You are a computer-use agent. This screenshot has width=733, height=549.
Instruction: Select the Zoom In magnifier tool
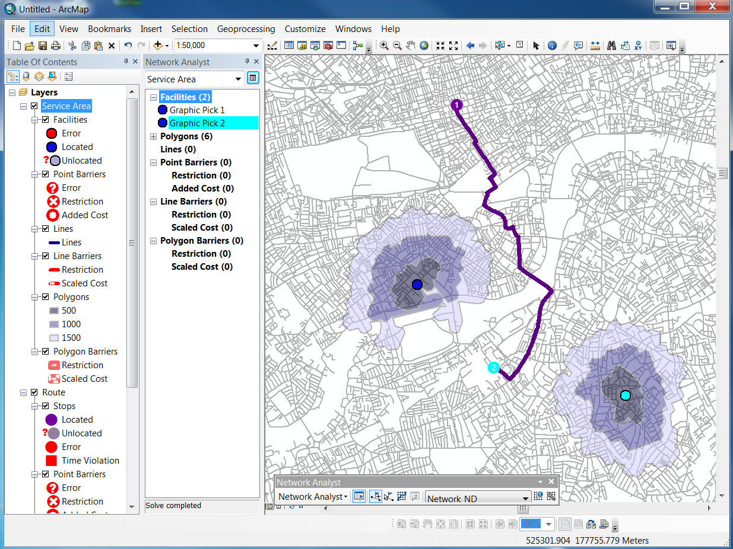point(384,46)
